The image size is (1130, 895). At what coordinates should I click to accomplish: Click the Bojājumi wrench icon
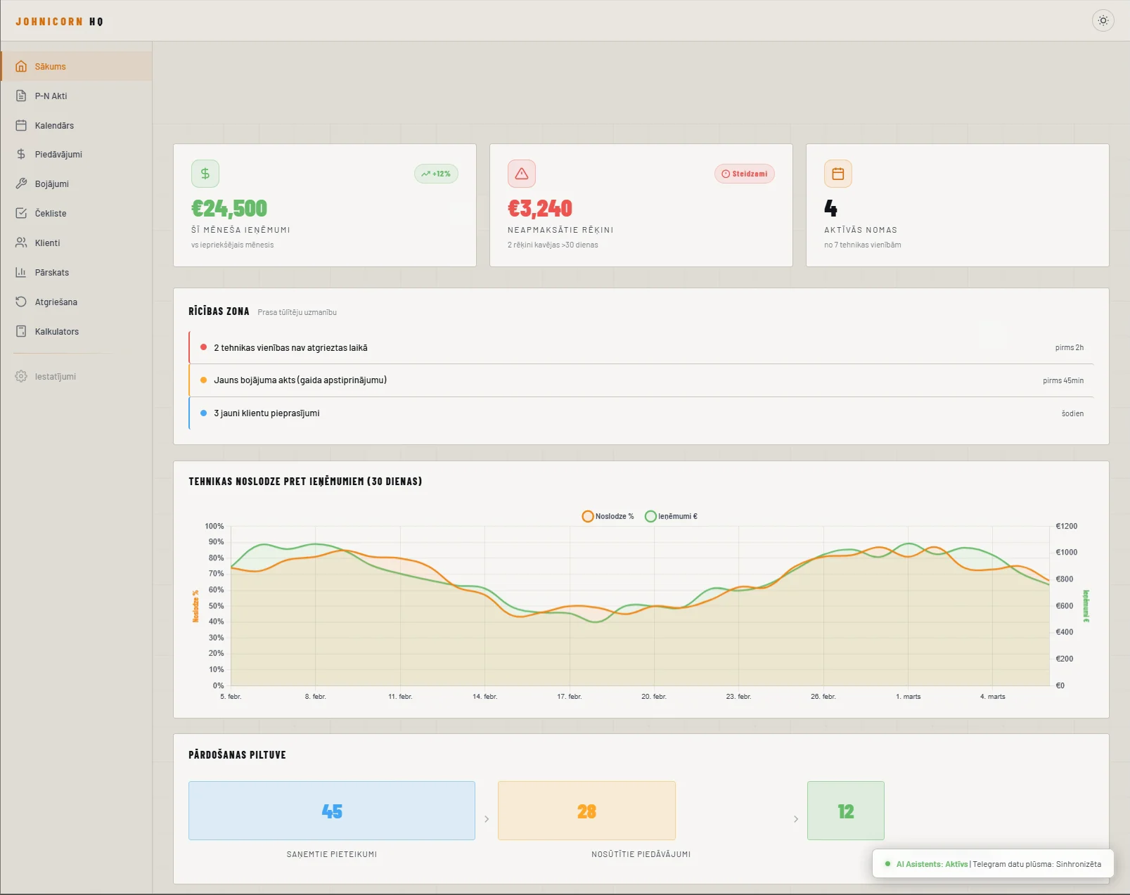tap(21, 183)
